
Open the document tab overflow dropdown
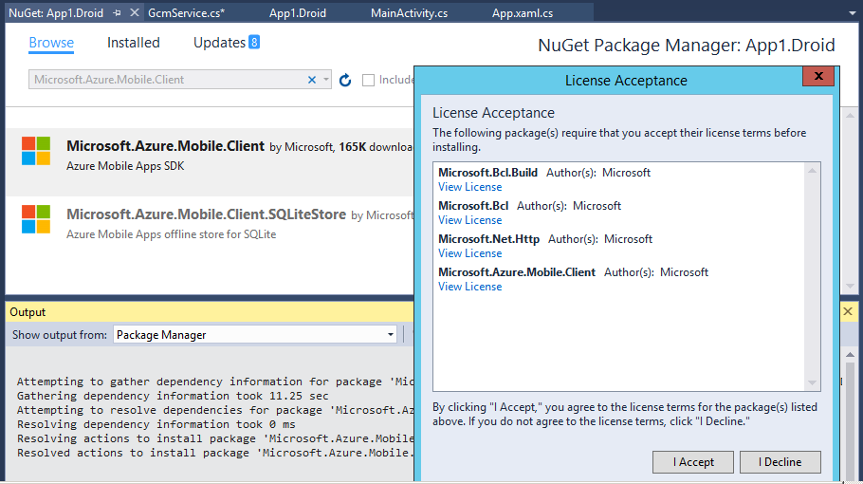pyautogui.click(x=852, y=13)
